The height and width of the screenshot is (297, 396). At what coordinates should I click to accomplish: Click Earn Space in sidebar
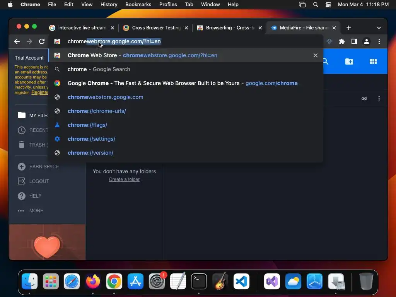pos(38,166)
